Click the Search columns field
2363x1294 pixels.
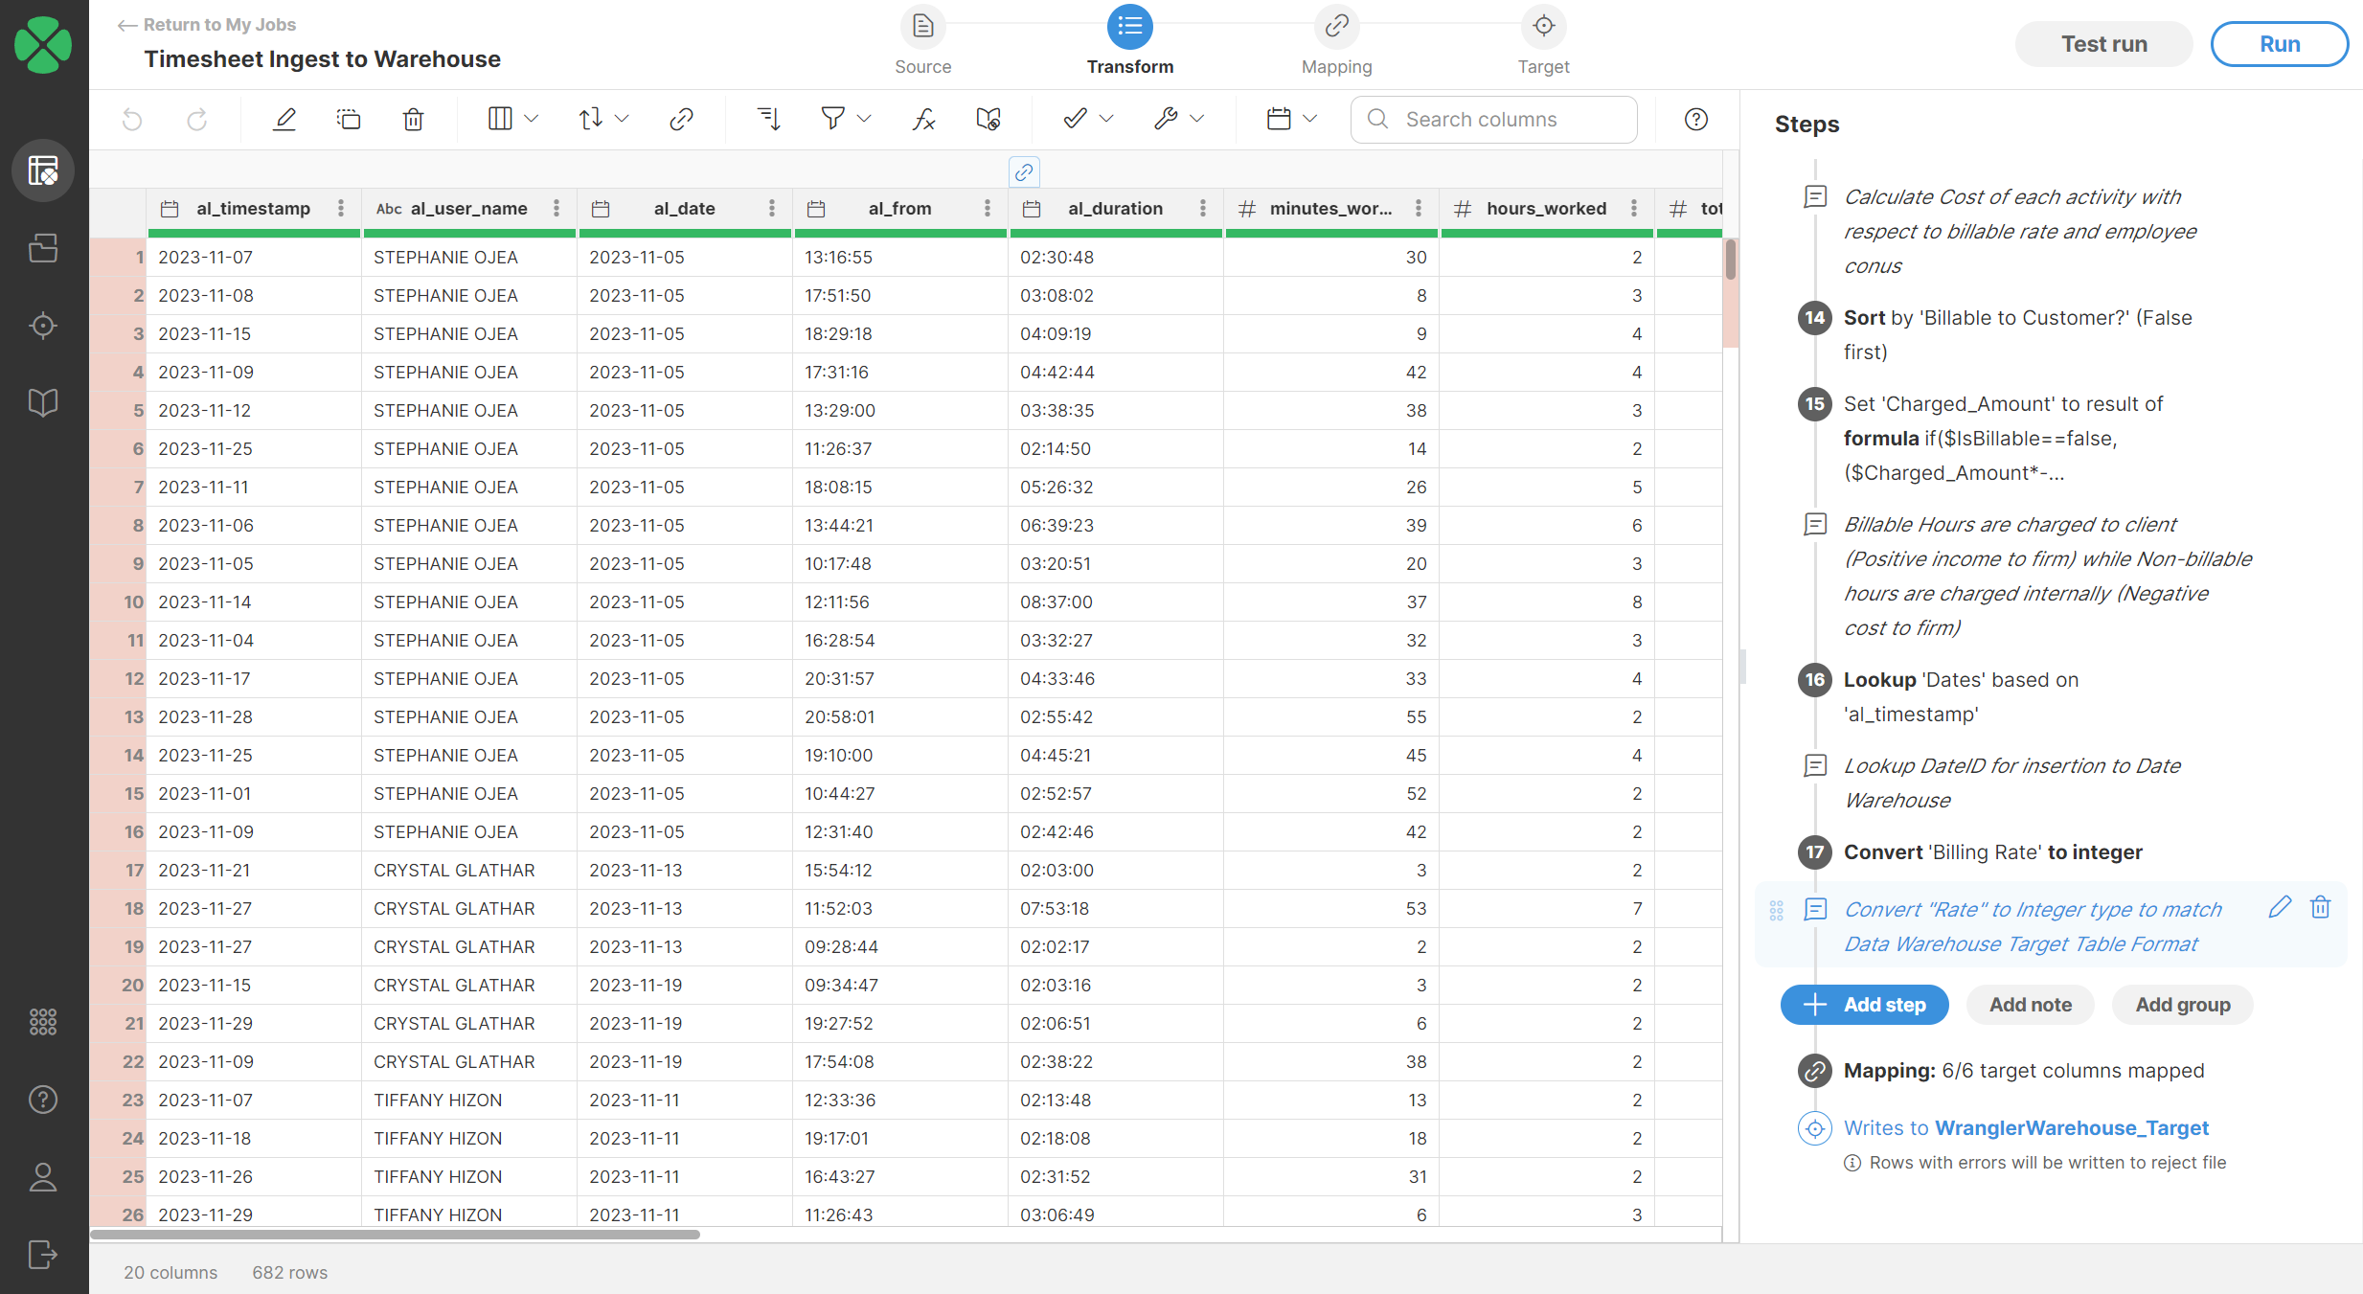click(1509, 119)
